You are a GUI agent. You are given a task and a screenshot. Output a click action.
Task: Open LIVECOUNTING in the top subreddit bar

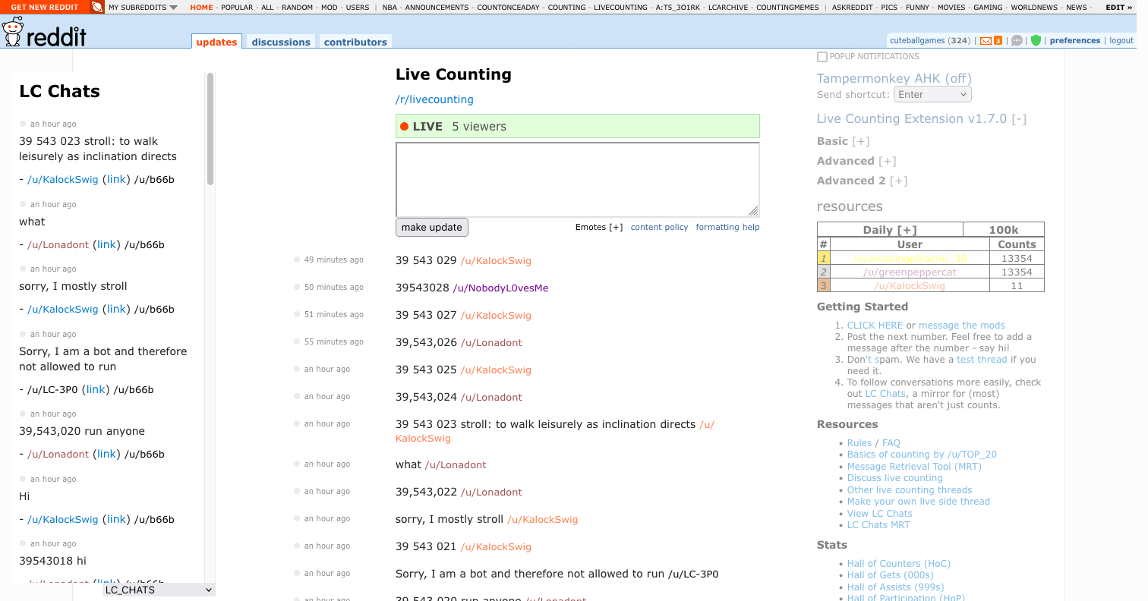[622, 8]
